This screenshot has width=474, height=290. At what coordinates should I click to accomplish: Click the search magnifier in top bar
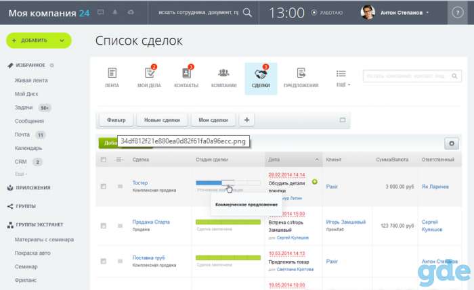247,12
